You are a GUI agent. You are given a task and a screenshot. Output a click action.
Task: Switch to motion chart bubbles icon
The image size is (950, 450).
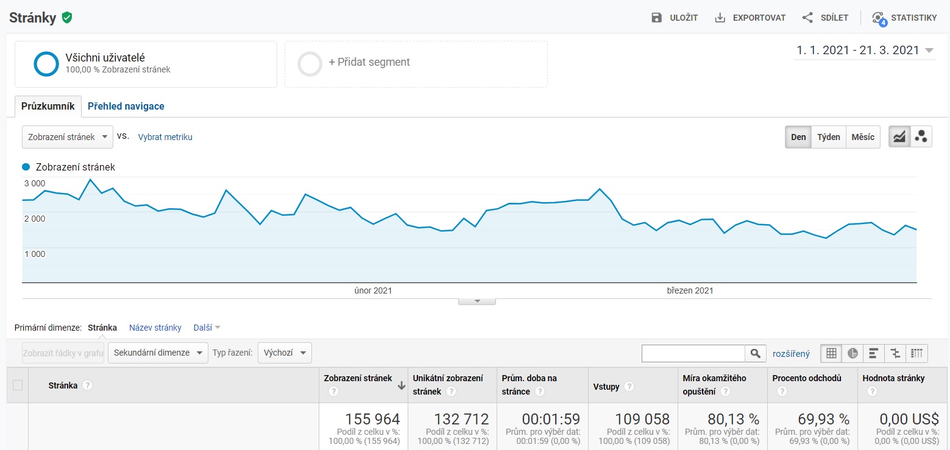[x=921, y=137]
